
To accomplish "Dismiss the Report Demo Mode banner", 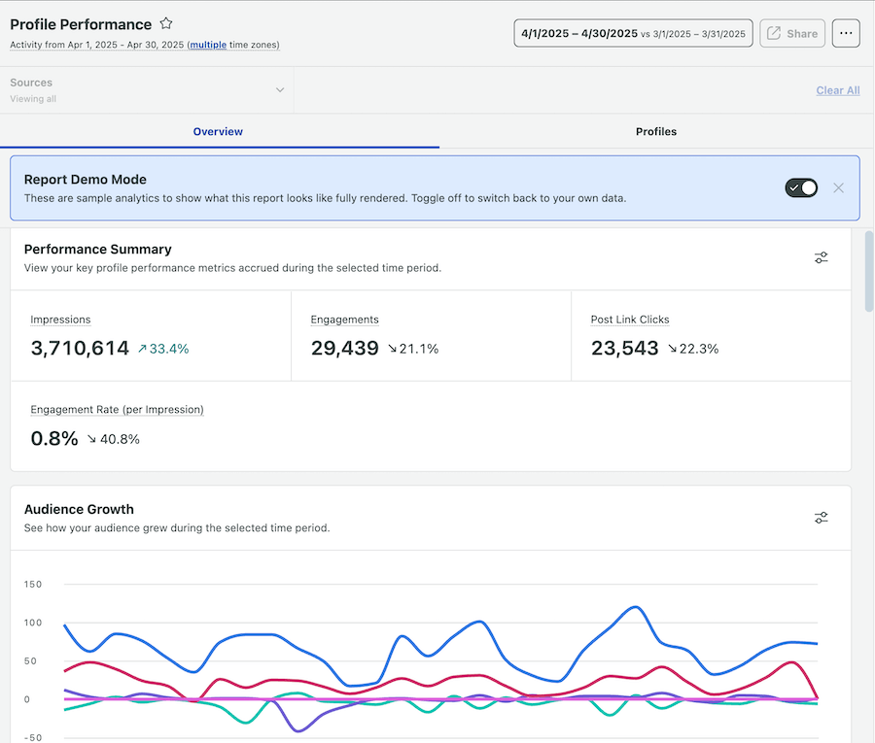I will 839,187.
